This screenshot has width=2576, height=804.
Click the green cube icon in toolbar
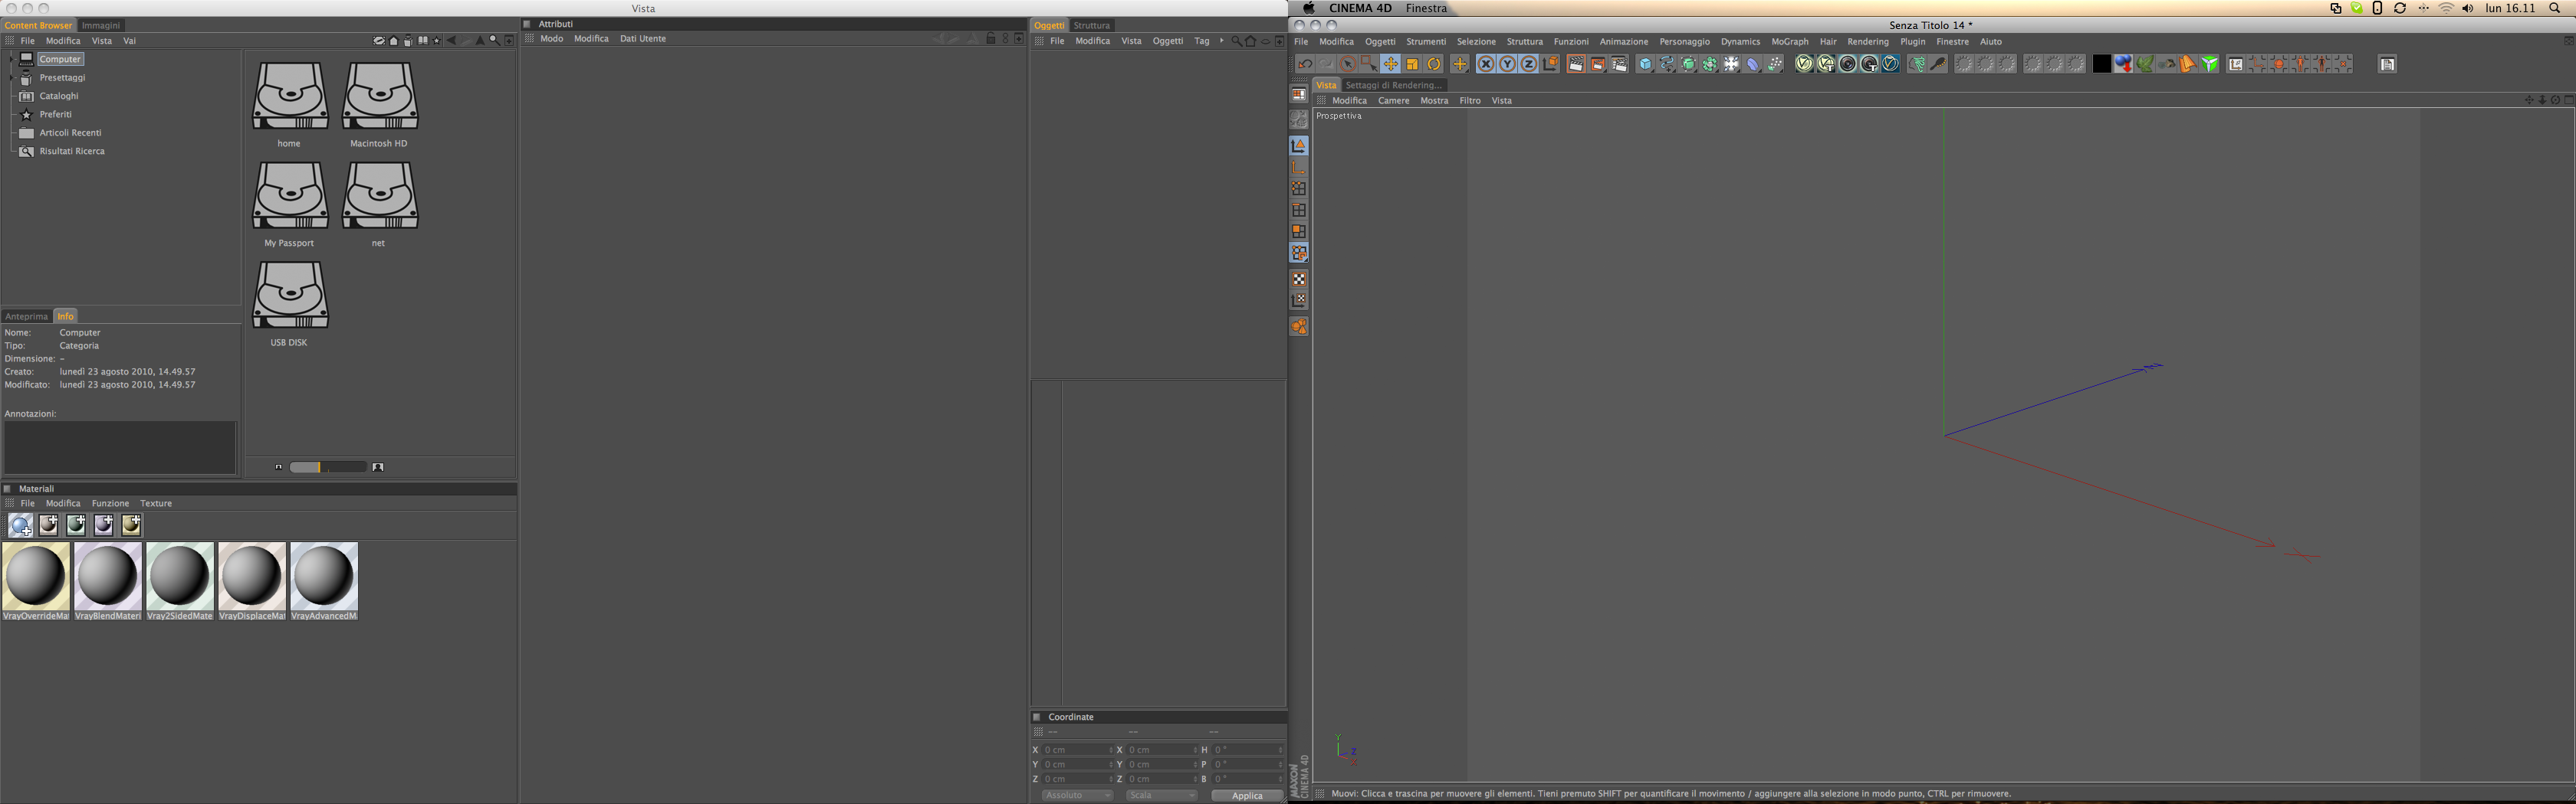pos(2210,64)
